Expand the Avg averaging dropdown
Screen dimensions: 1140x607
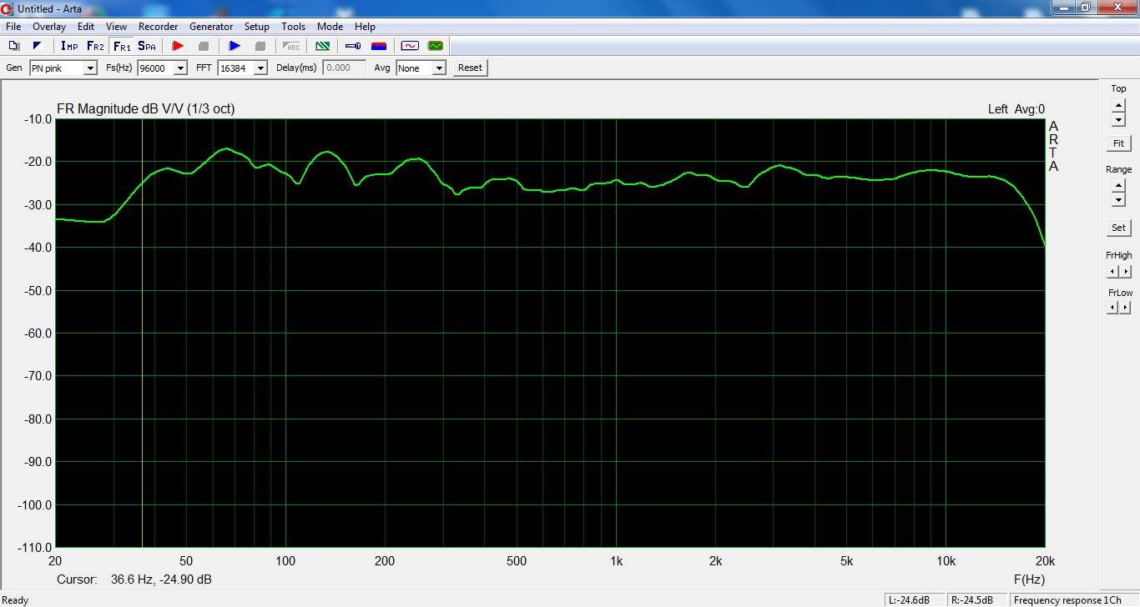[x=439, y=68]
